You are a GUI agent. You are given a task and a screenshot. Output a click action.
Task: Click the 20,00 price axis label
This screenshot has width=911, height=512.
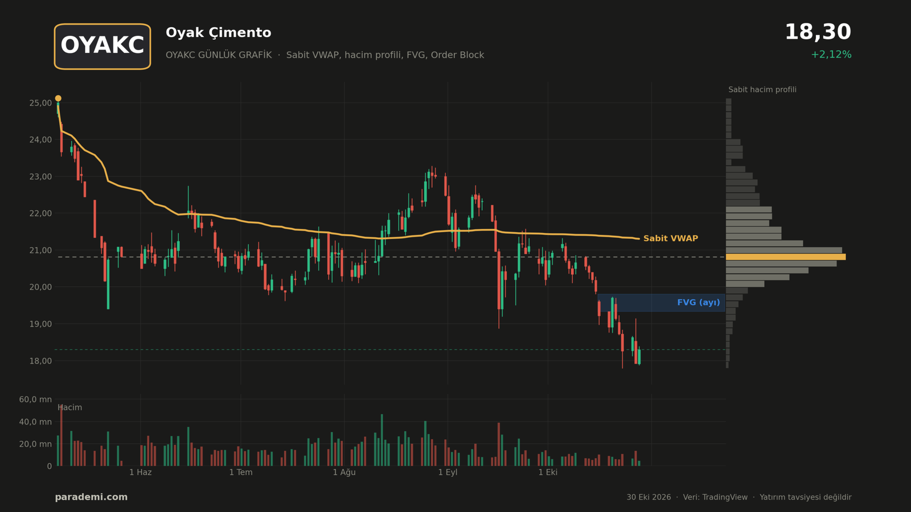click(40, 287)
